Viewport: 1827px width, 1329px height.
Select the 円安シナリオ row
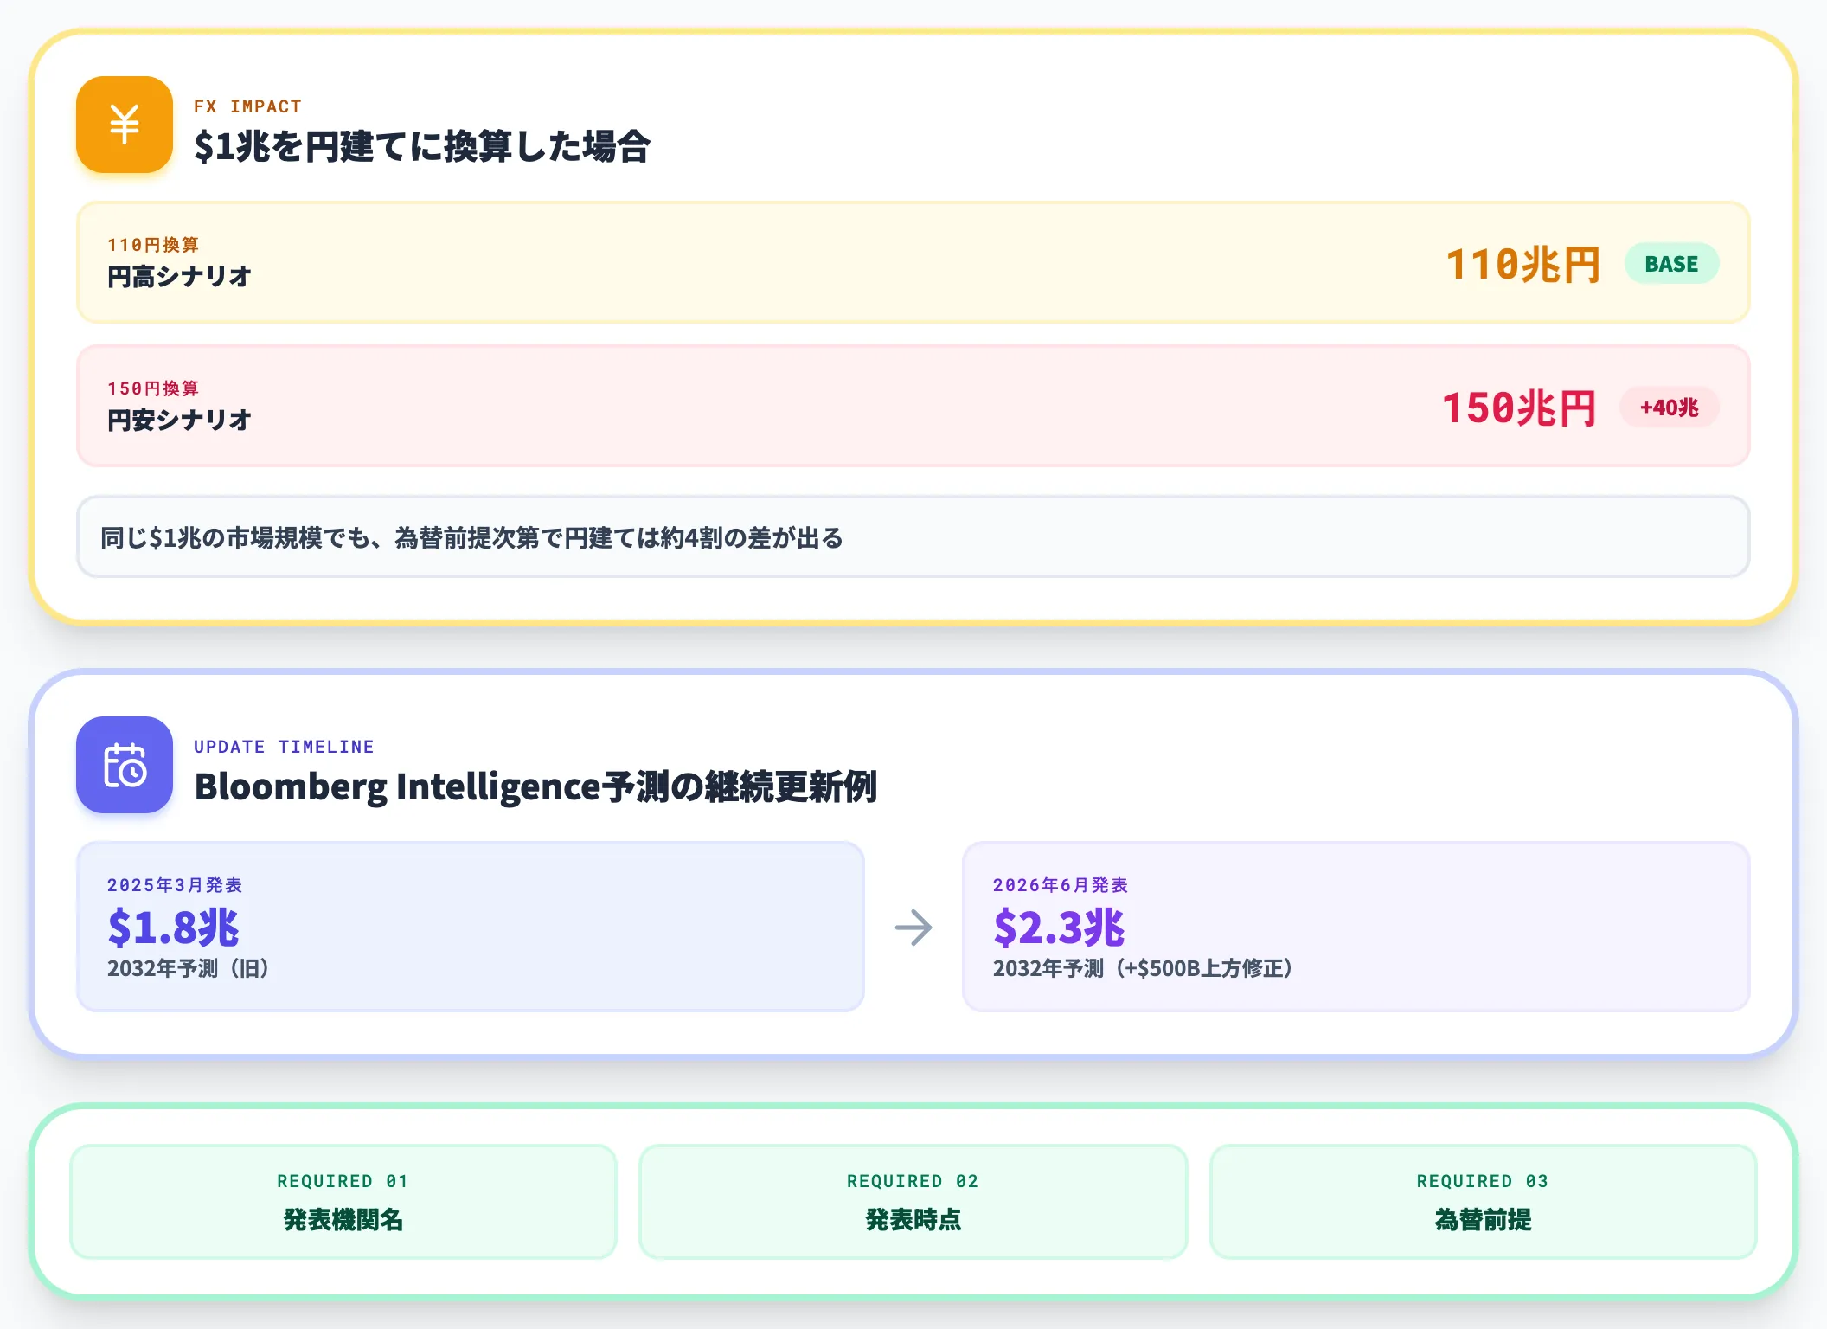point(913,407)
